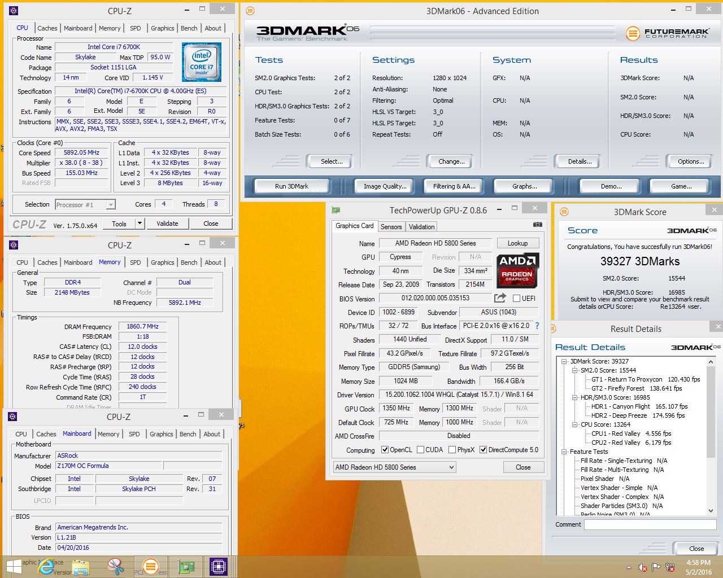Click the Bus Interface question mark icon
This screenshot has width=723, height=578.
tap(537, 326)
